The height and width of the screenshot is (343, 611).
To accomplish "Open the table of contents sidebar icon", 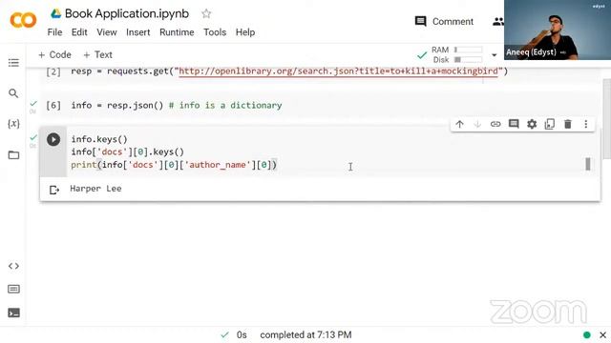I will coord(13,63).
